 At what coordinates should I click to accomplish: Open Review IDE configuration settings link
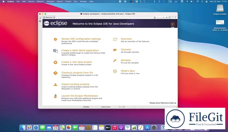(81, 39)
